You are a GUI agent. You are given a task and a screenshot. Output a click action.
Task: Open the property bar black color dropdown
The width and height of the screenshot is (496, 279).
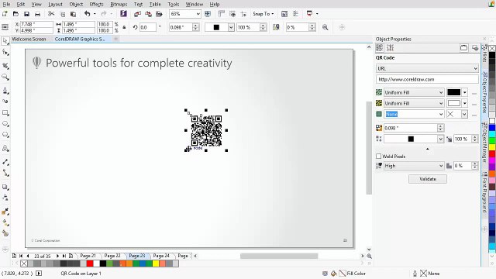coord(231,28)
